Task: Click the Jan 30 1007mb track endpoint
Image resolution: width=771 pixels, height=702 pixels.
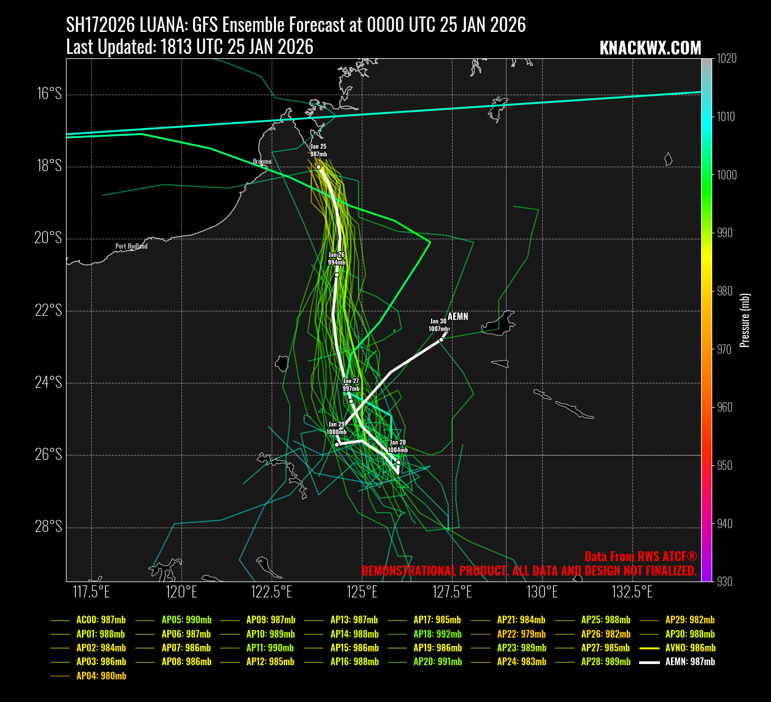Action: point(441,339)
